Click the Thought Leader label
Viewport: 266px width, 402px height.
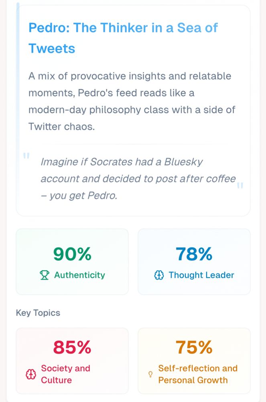(201, 275)
